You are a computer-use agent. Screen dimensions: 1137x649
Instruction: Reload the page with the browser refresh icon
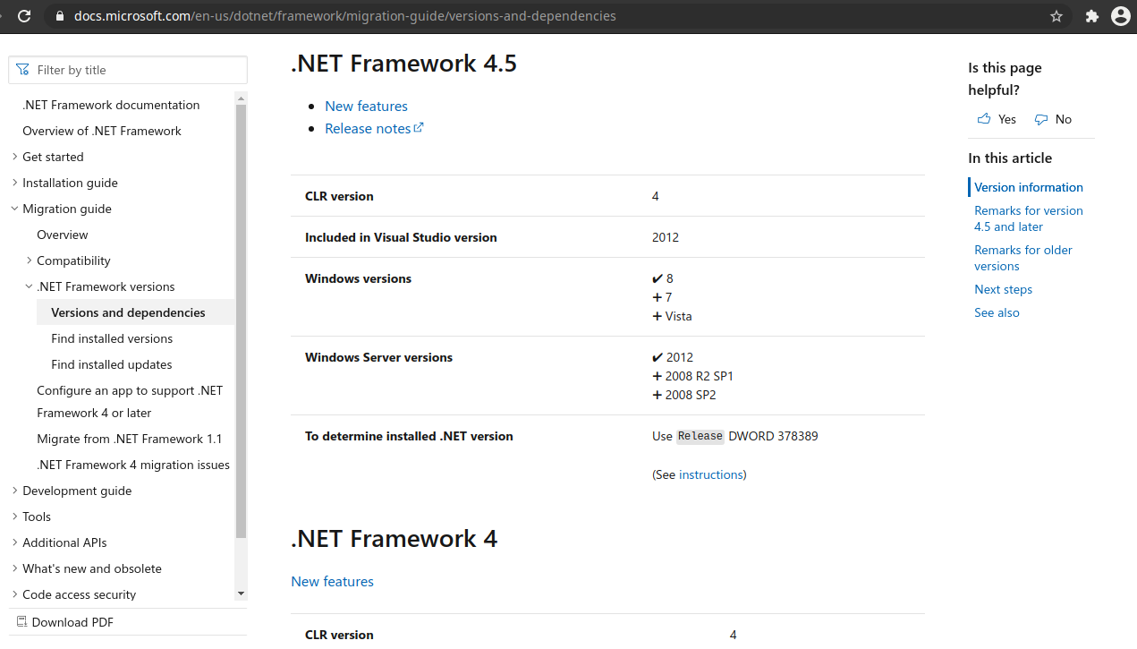(24, 16)
